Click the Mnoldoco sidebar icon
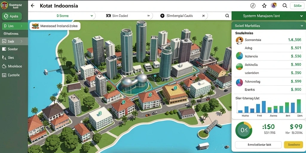 pyautogui.click(x=4, y=66)
